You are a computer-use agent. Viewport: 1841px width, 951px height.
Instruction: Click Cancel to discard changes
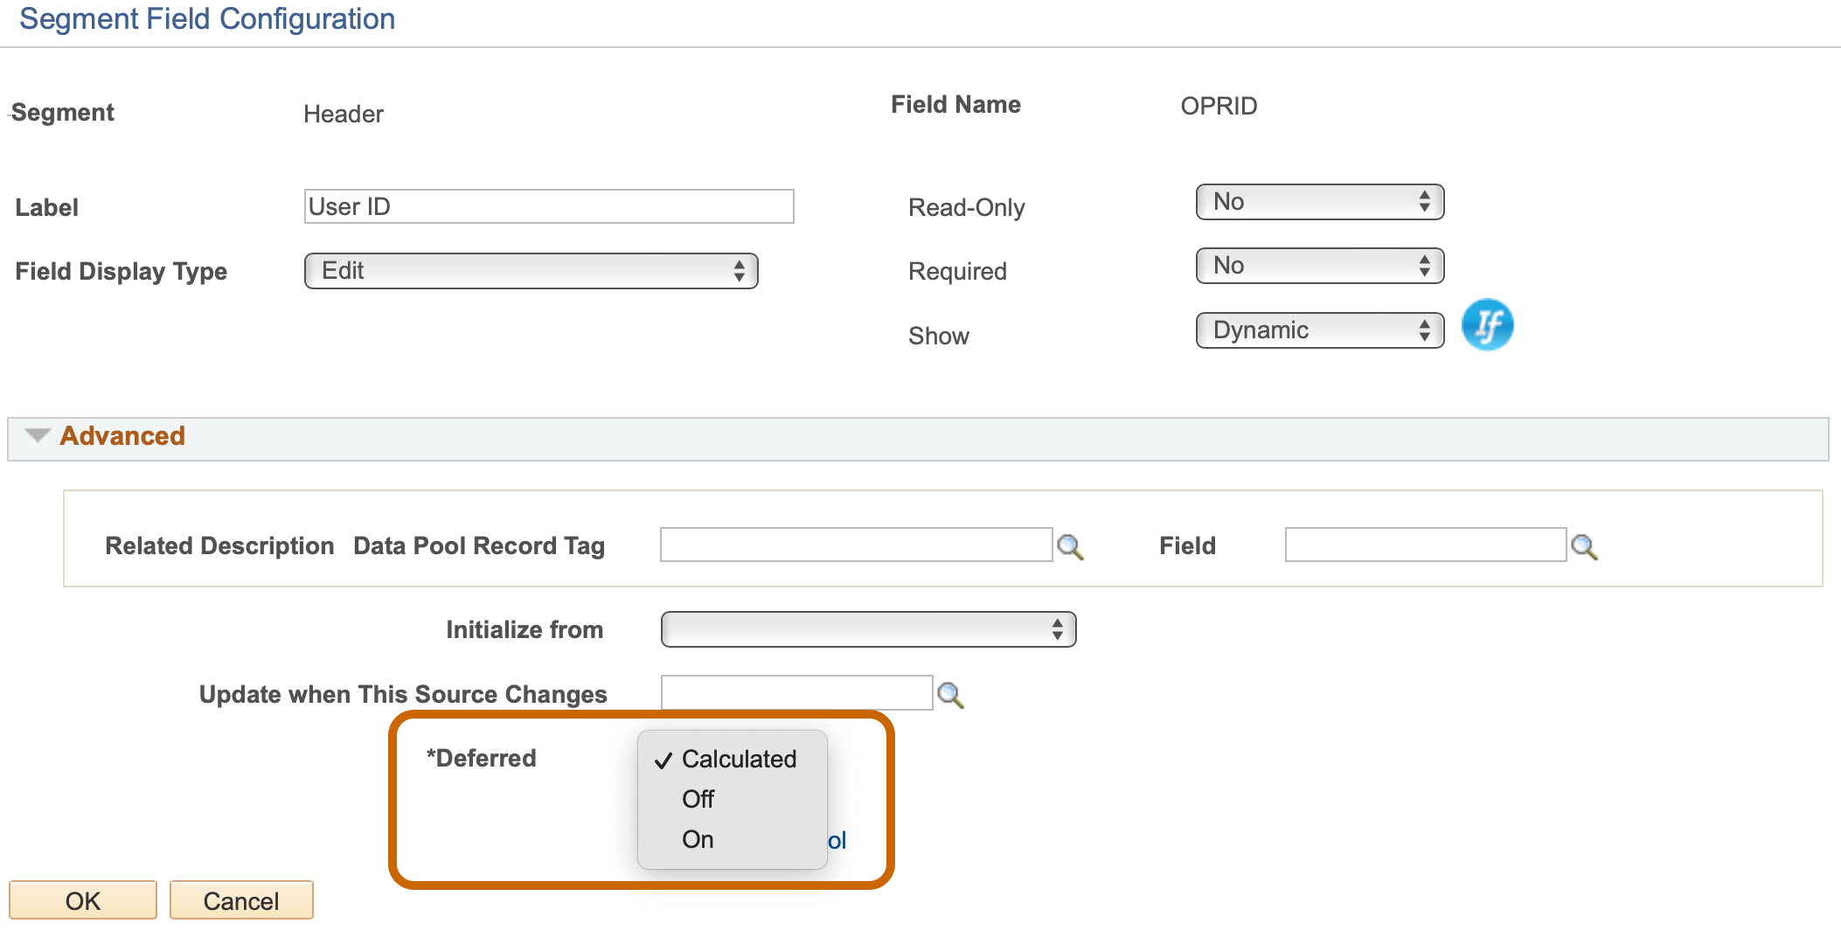pyautogui.click(x=240, y=900)
